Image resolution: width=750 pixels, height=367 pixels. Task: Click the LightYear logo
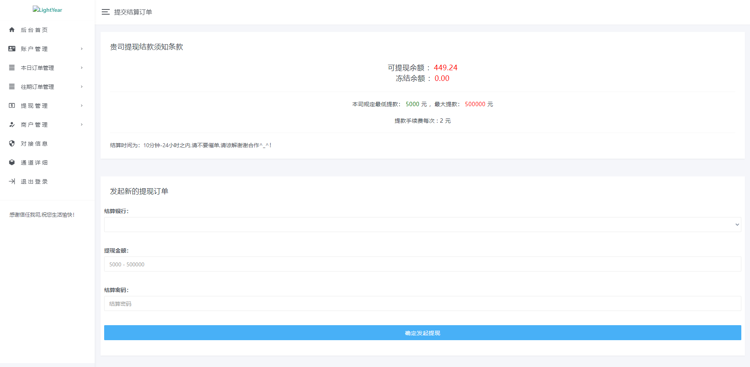(47, 9)
